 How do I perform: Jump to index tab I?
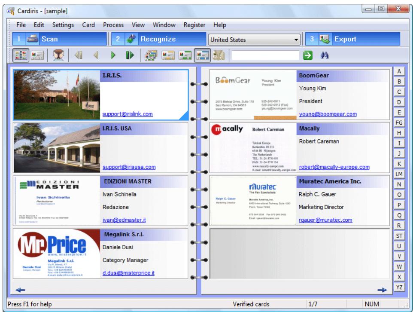(399, 143)
